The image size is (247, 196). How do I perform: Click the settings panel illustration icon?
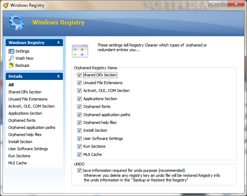click(80, 51)
